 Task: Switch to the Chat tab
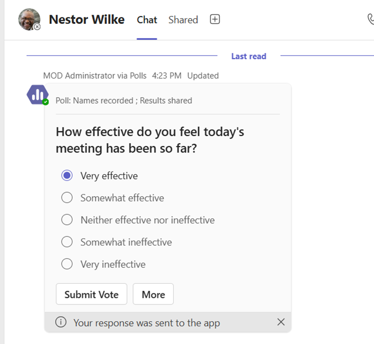coord(147,20)
